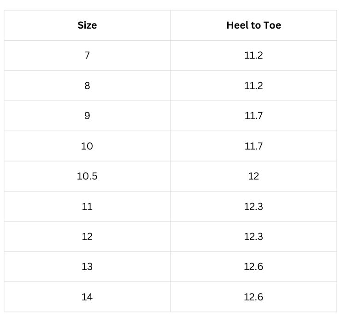The height and width of the screenshot is (323, 341).
Task: Select the size 7 cell
Action: (87, 55)
